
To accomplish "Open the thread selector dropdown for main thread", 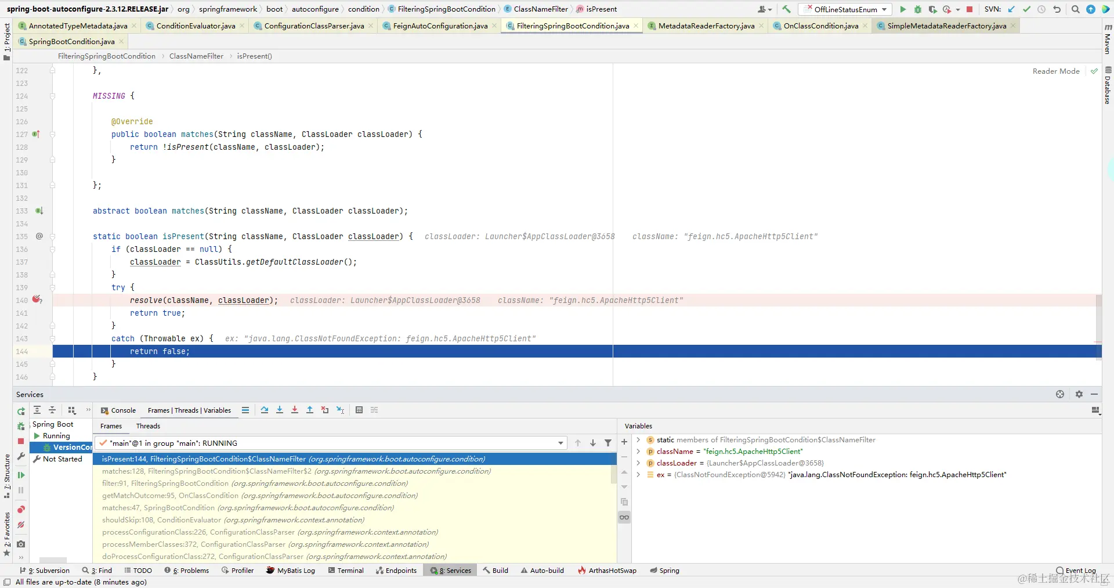I will click(x=560, y=443).
